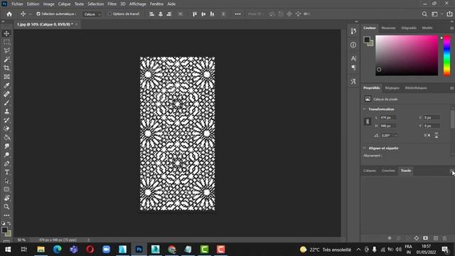
Task: Select the Clone Stamp tool
Action: pyautogui.click(x=6, y=112)
